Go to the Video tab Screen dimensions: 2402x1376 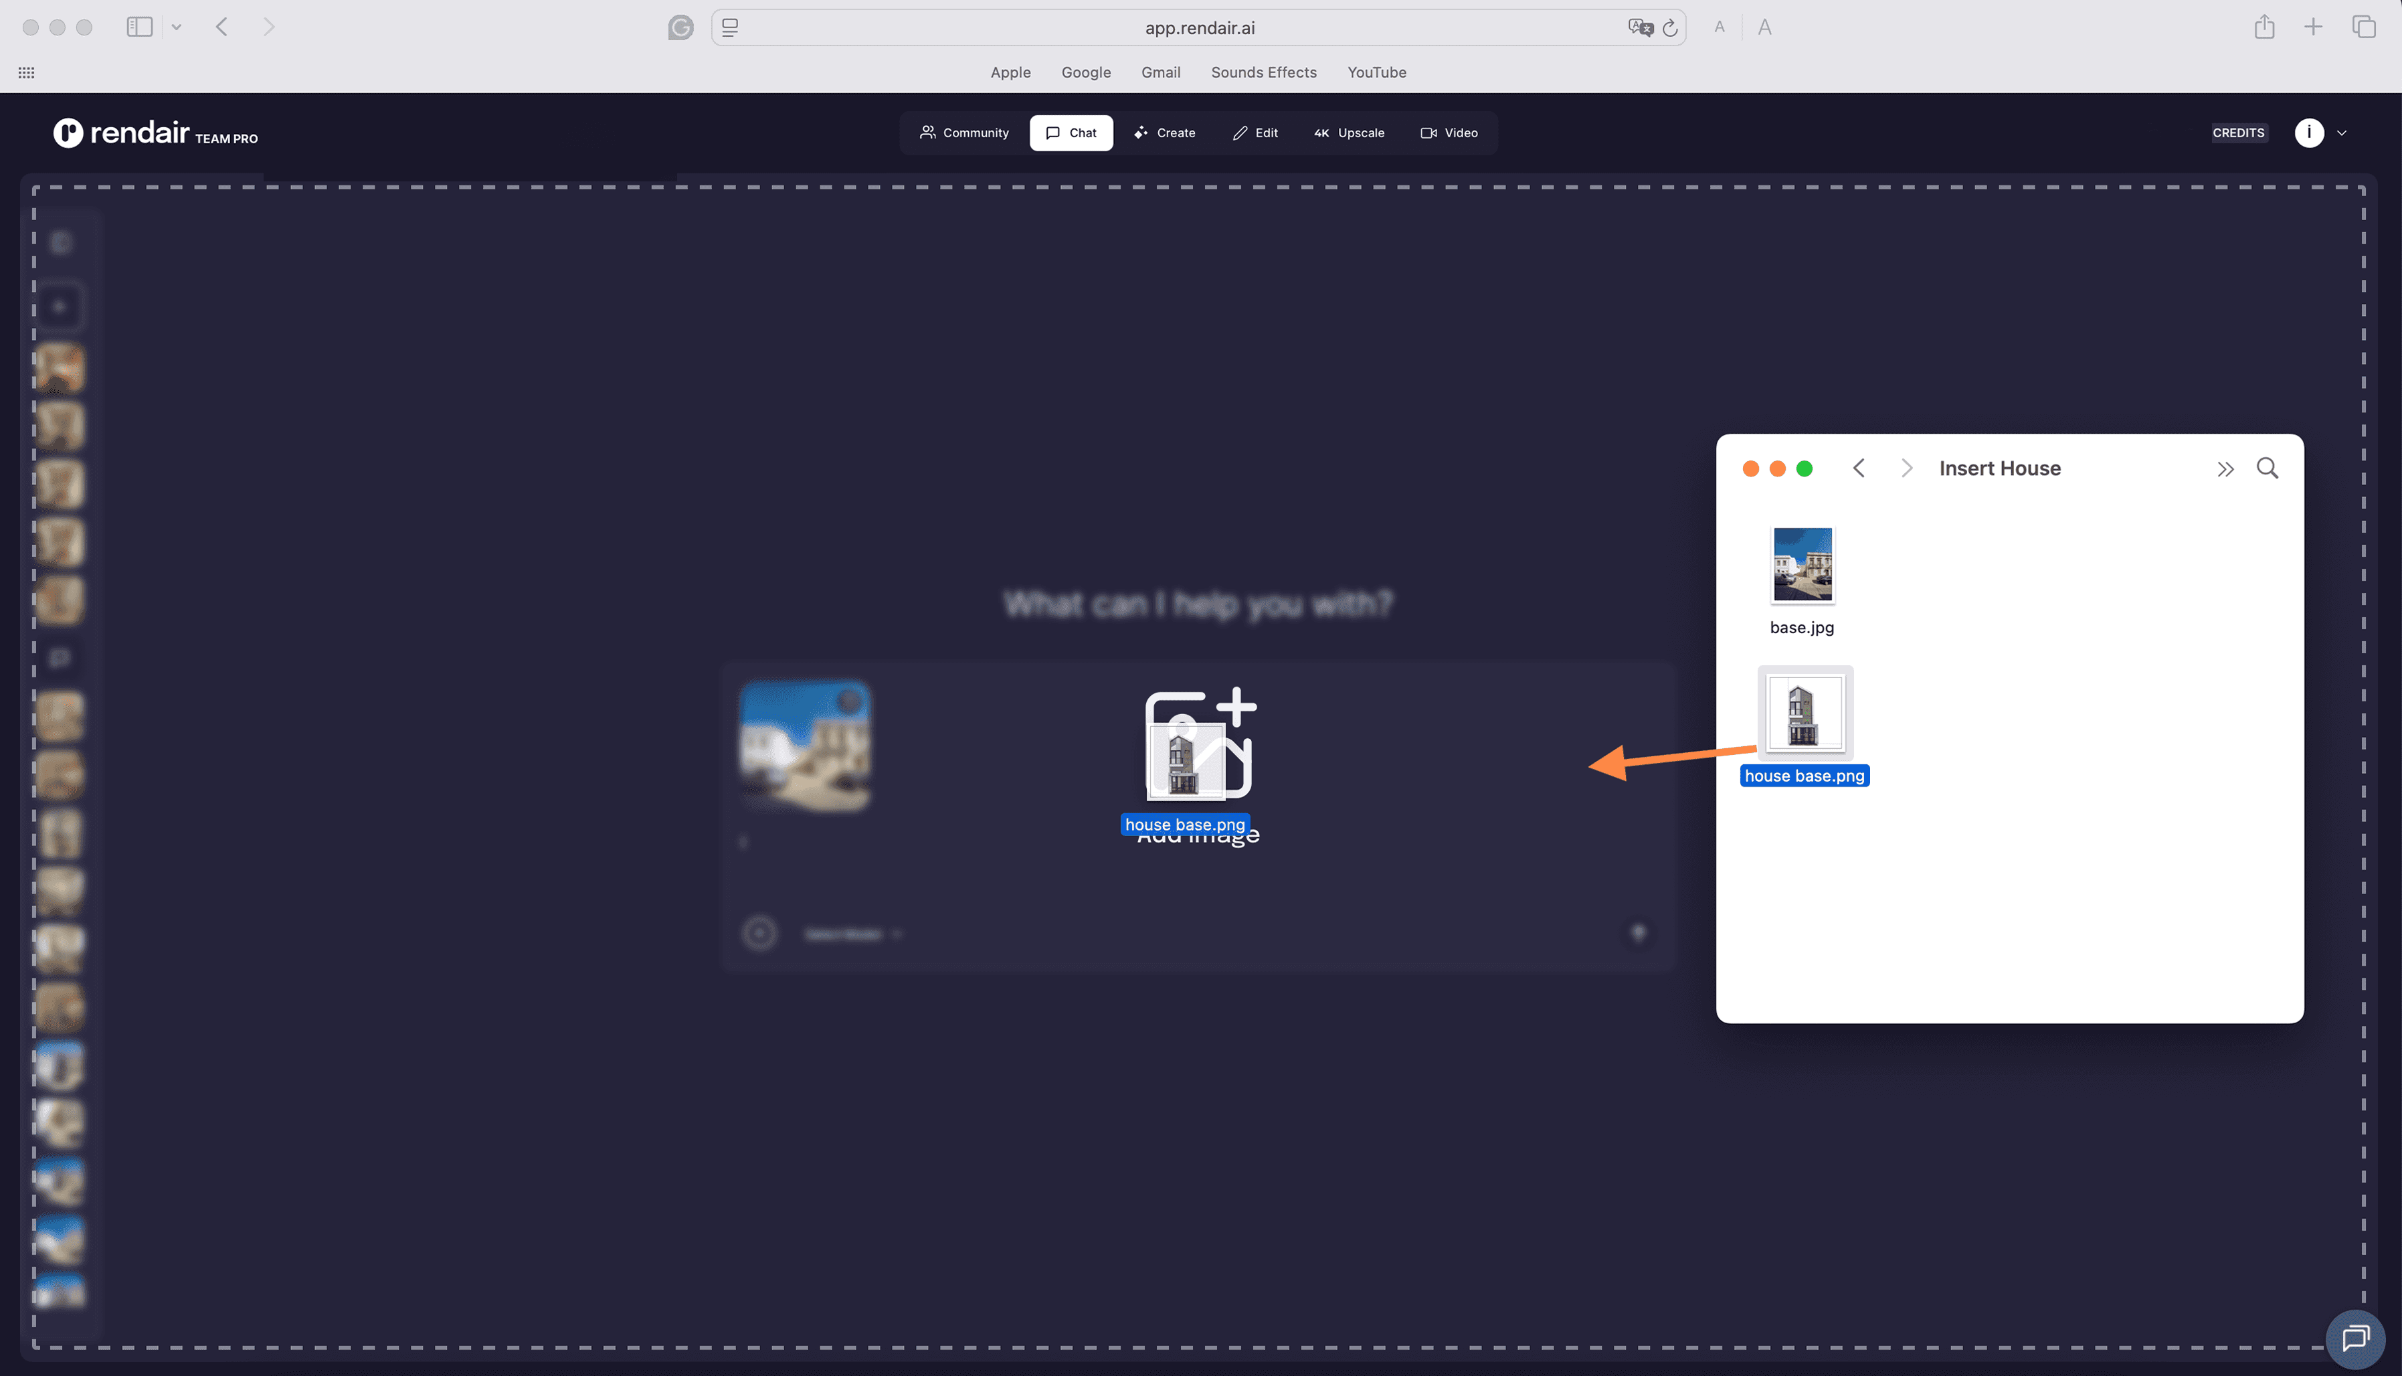click(1449, 133)
